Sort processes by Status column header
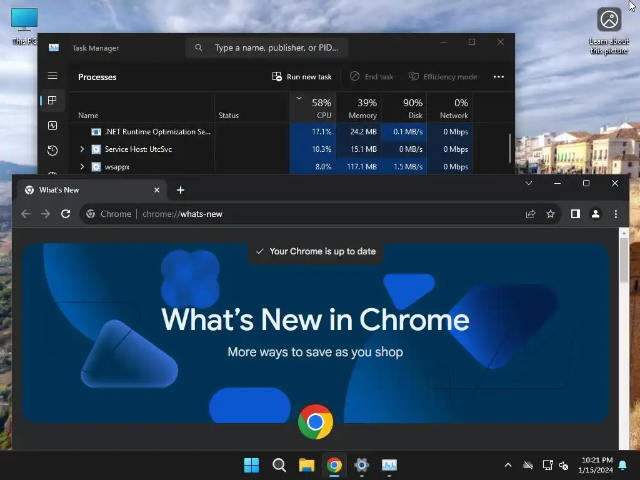Screen dimensions: 640x480 [x=229, y=116]
